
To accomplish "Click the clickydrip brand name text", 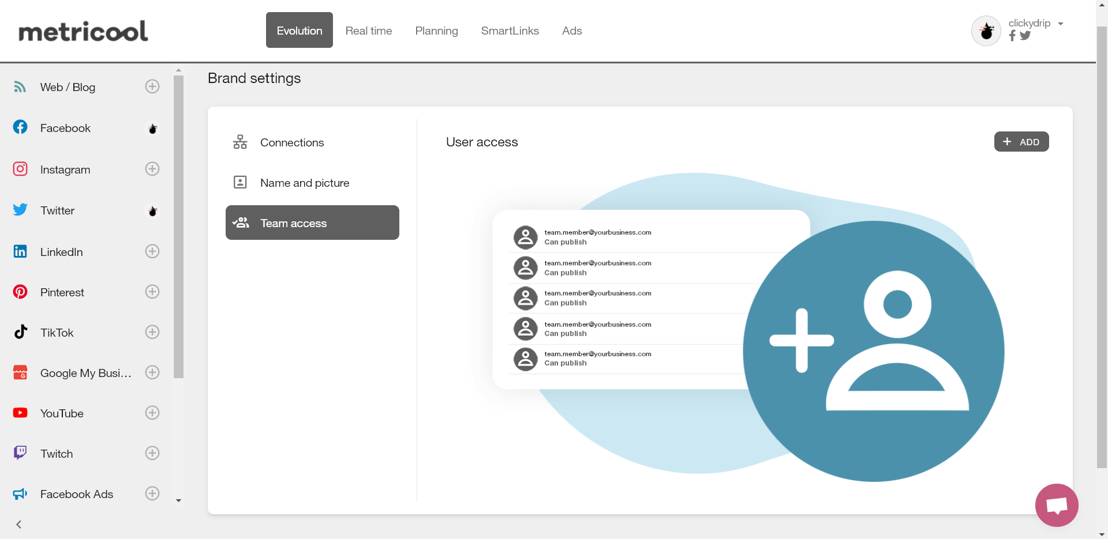I will pyautogui.click(x=1029, y=23).
